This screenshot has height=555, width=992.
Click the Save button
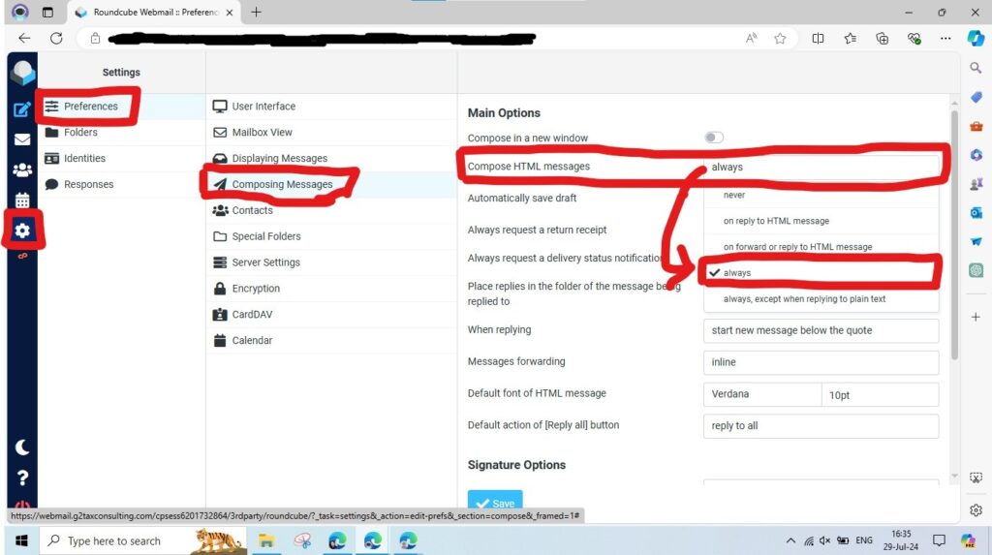(495, 503)
